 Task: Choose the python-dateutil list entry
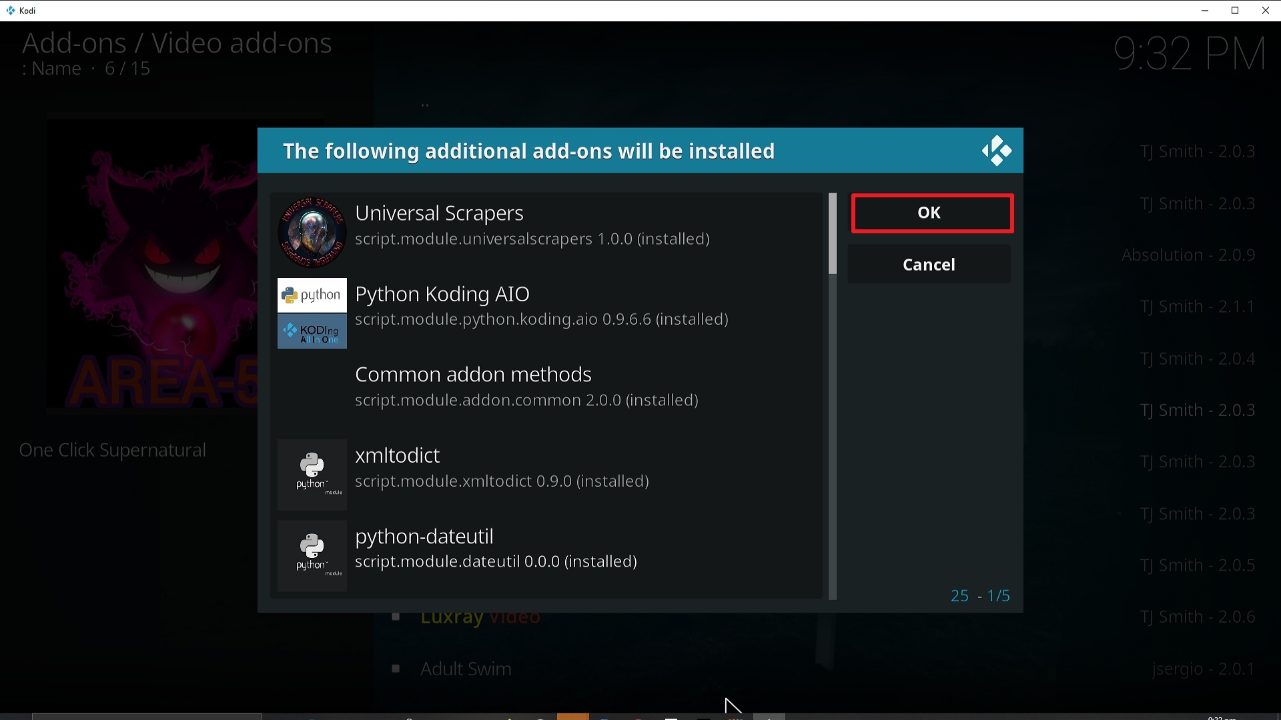(546, 556)
